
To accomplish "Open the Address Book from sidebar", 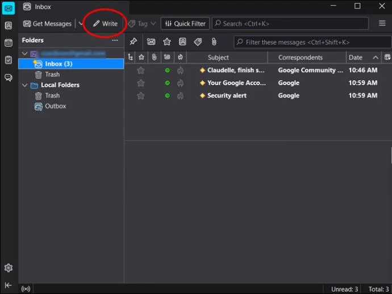I will coord(9,25).
